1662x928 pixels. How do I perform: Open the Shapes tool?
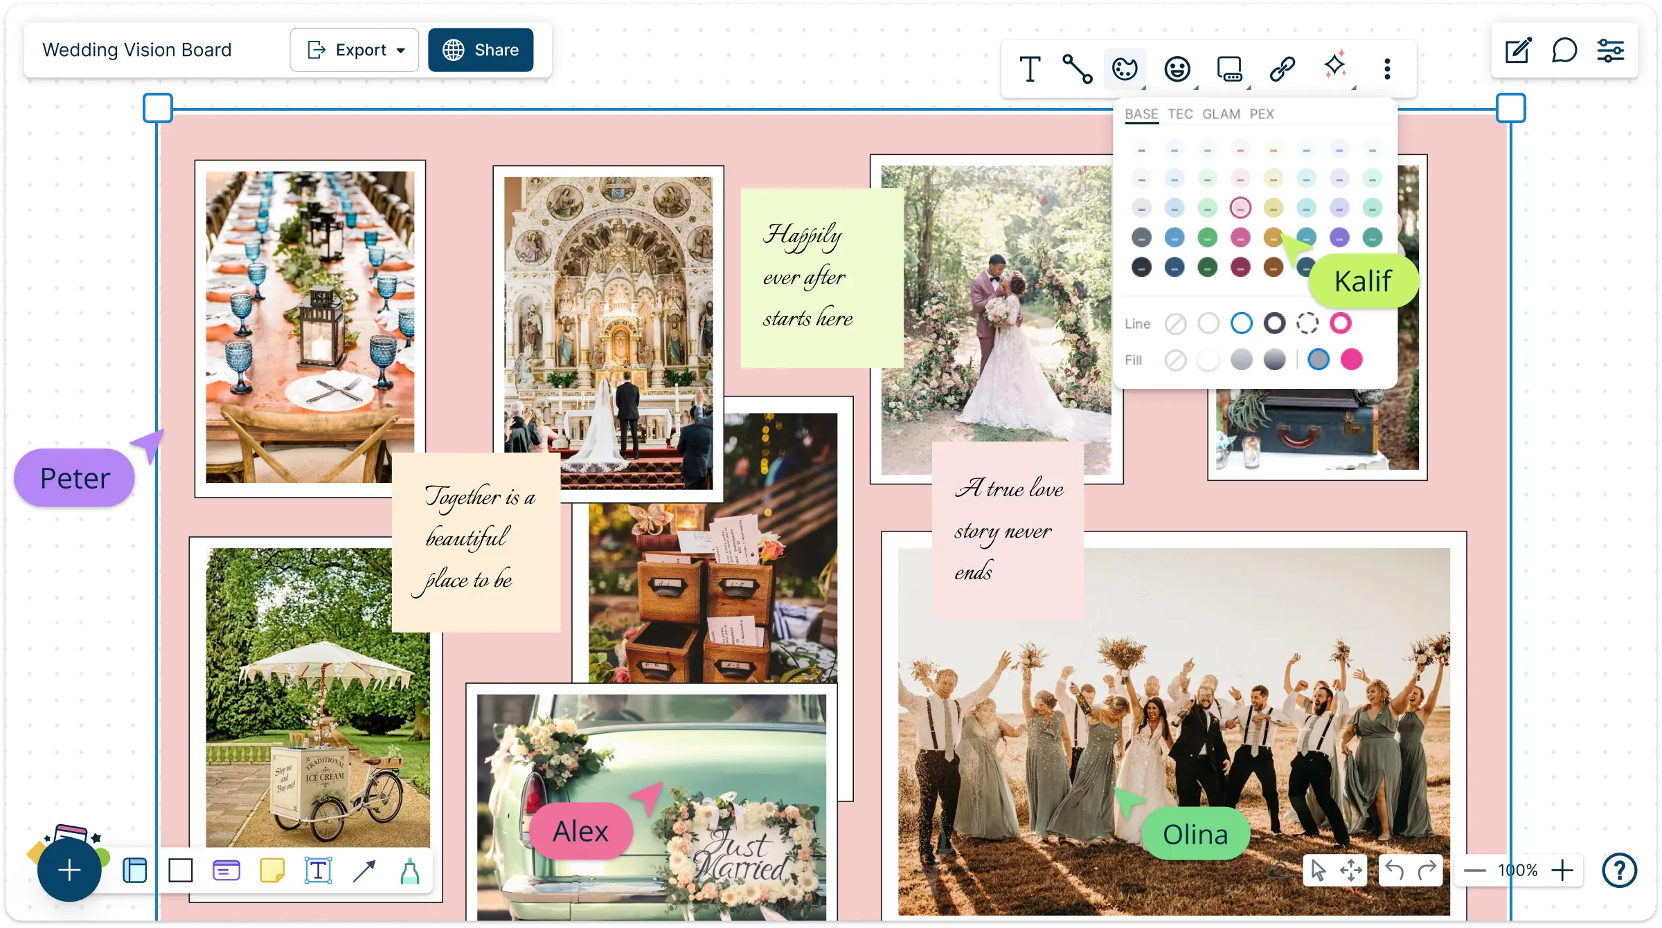tap(180, 871)
